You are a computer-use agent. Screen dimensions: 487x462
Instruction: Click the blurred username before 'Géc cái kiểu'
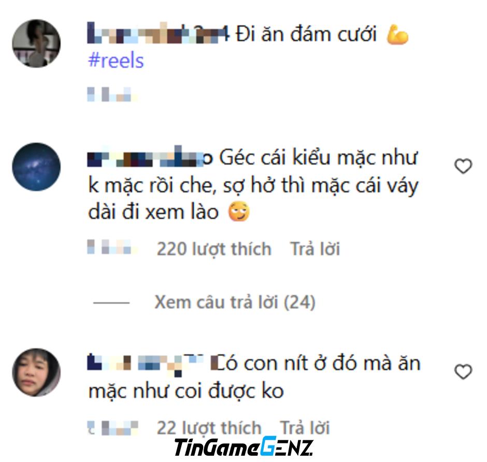click(x=150, y=156)
